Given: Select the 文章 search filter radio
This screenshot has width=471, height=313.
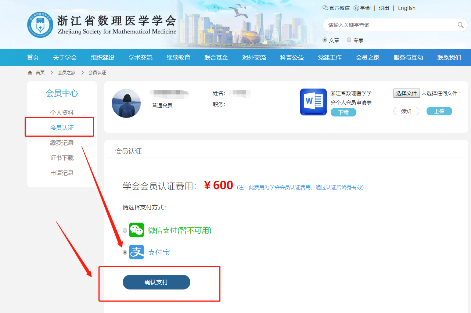Looking at the screenshot, I should pos(325,40).
